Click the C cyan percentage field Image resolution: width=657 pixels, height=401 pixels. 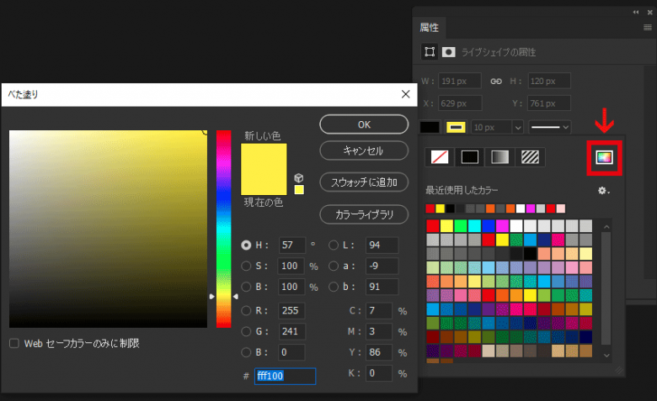tap(379, 311)
